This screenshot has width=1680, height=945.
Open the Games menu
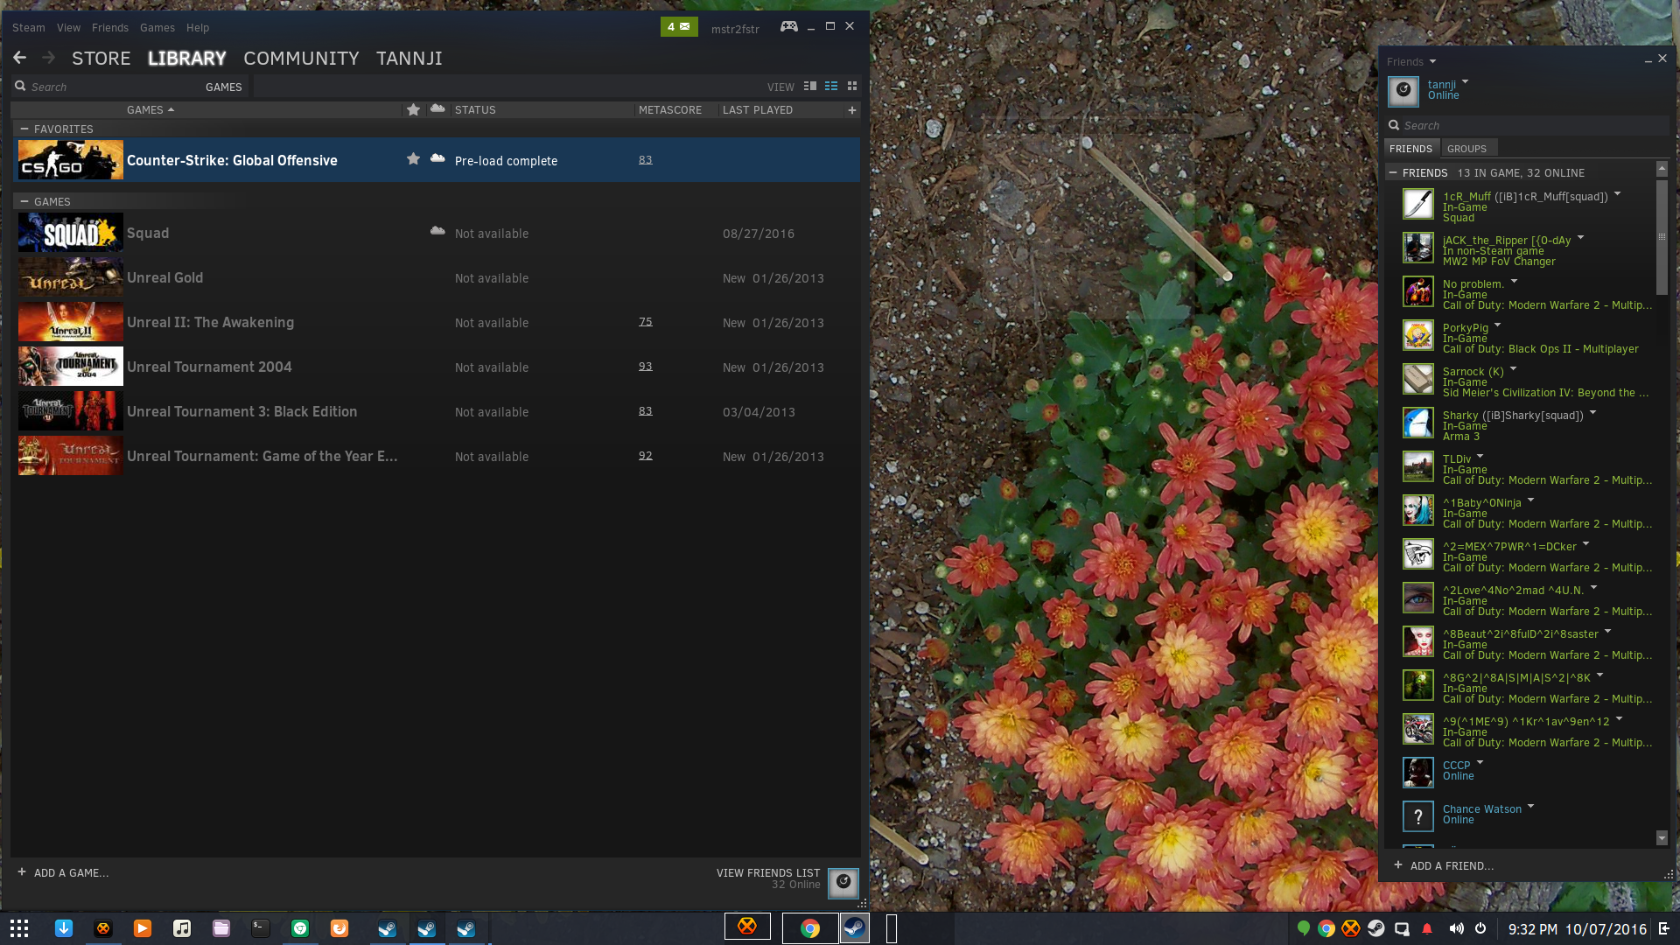[x=157, y=27]
